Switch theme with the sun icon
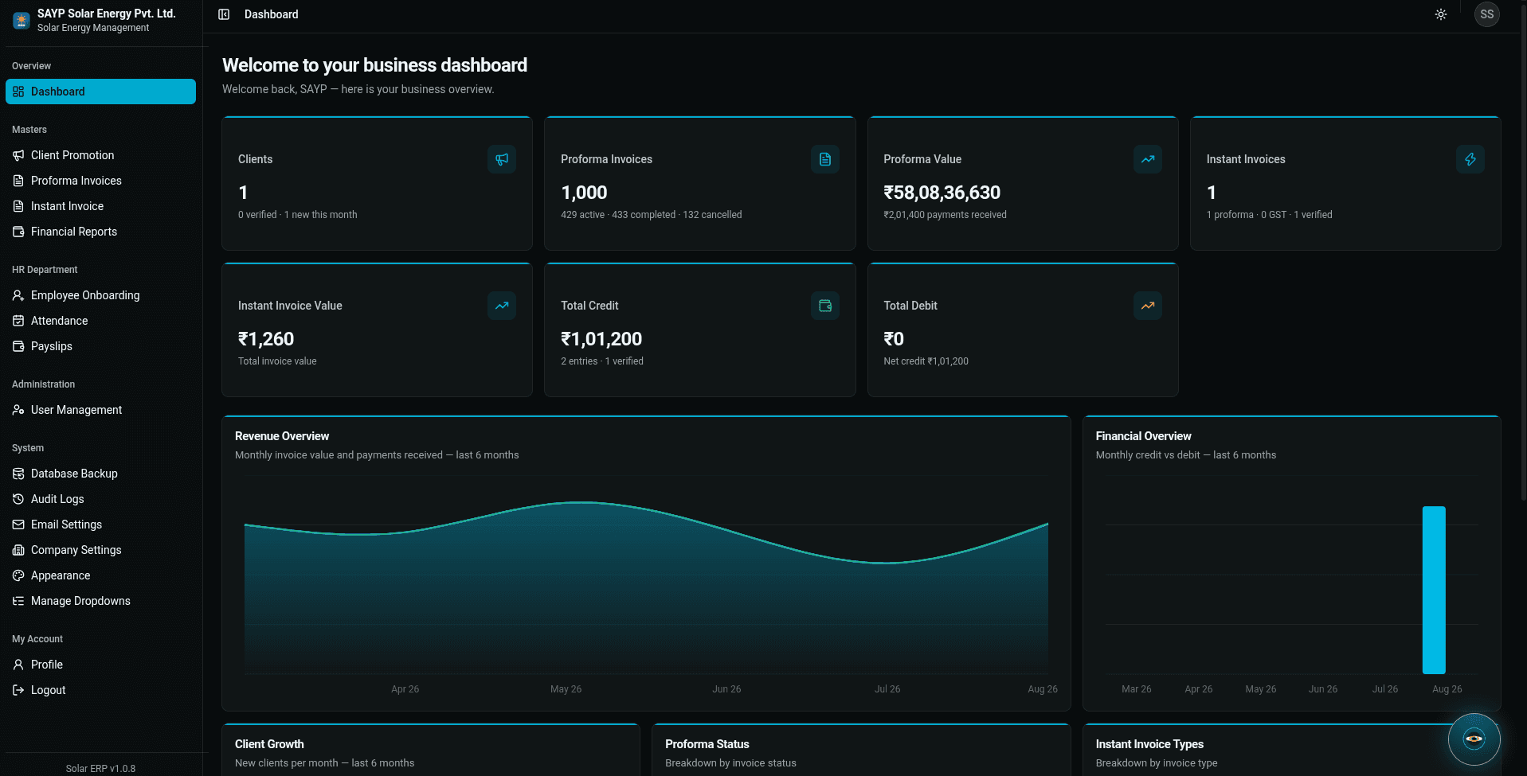The image size is (1527, 776). click(1441, 14)
